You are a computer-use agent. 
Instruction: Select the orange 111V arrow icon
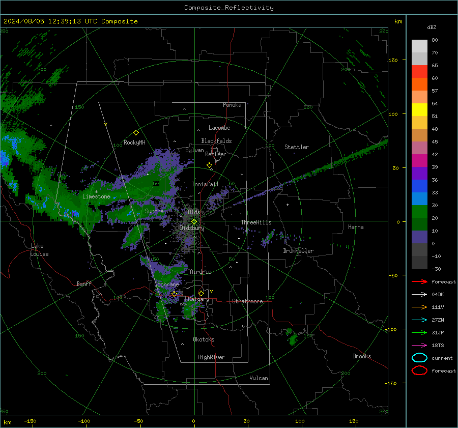419,307
